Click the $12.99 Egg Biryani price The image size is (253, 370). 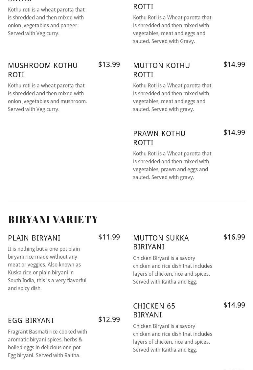109,319
